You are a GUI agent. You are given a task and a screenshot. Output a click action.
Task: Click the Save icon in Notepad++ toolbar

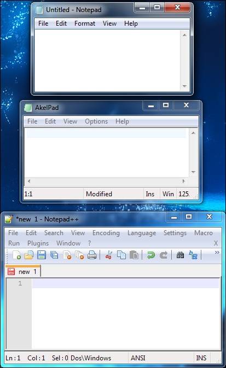point(42,255)
